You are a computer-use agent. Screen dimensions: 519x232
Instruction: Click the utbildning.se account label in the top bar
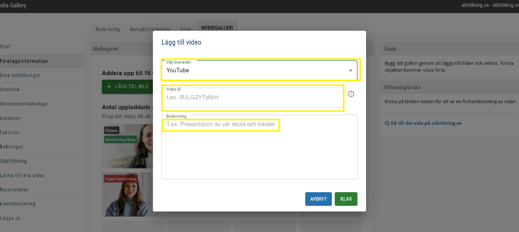490,6
